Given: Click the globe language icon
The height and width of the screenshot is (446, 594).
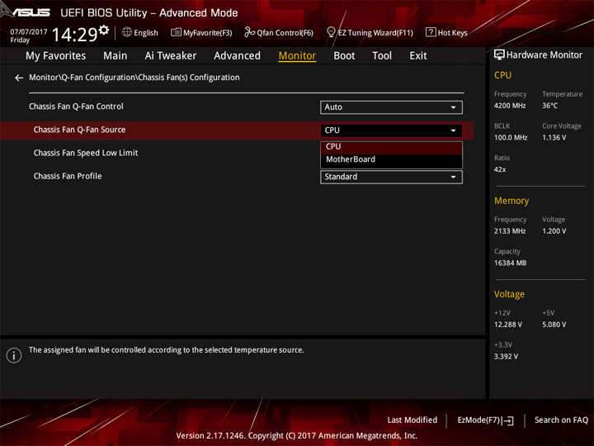Looking at the screenshot, I should pos(127,32).
